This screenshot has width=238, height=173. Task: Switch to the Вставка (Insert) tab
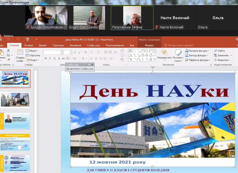[29, 45]
